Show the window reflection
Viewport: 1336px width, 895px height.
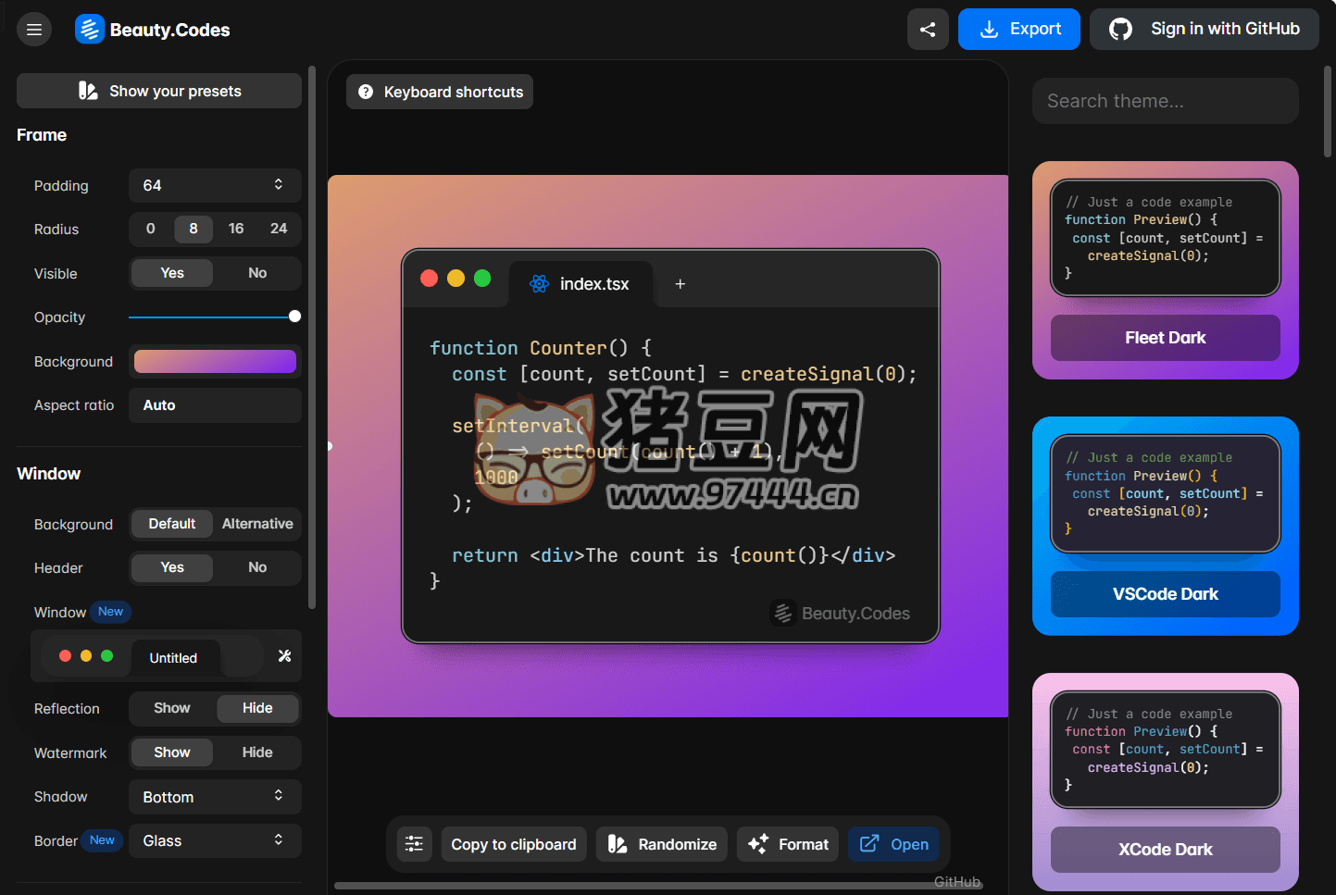click(172, 708)
